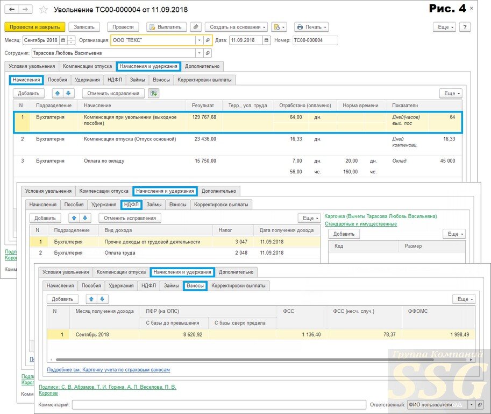Select Удержания subtab in top window

point(87,80)
